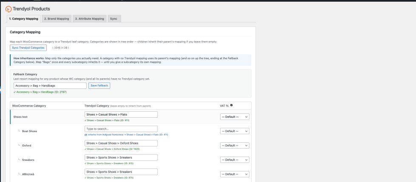The image size is (416, 182).
Task: Click the Sneakers Trendyol category field
Action: [121, 157]
